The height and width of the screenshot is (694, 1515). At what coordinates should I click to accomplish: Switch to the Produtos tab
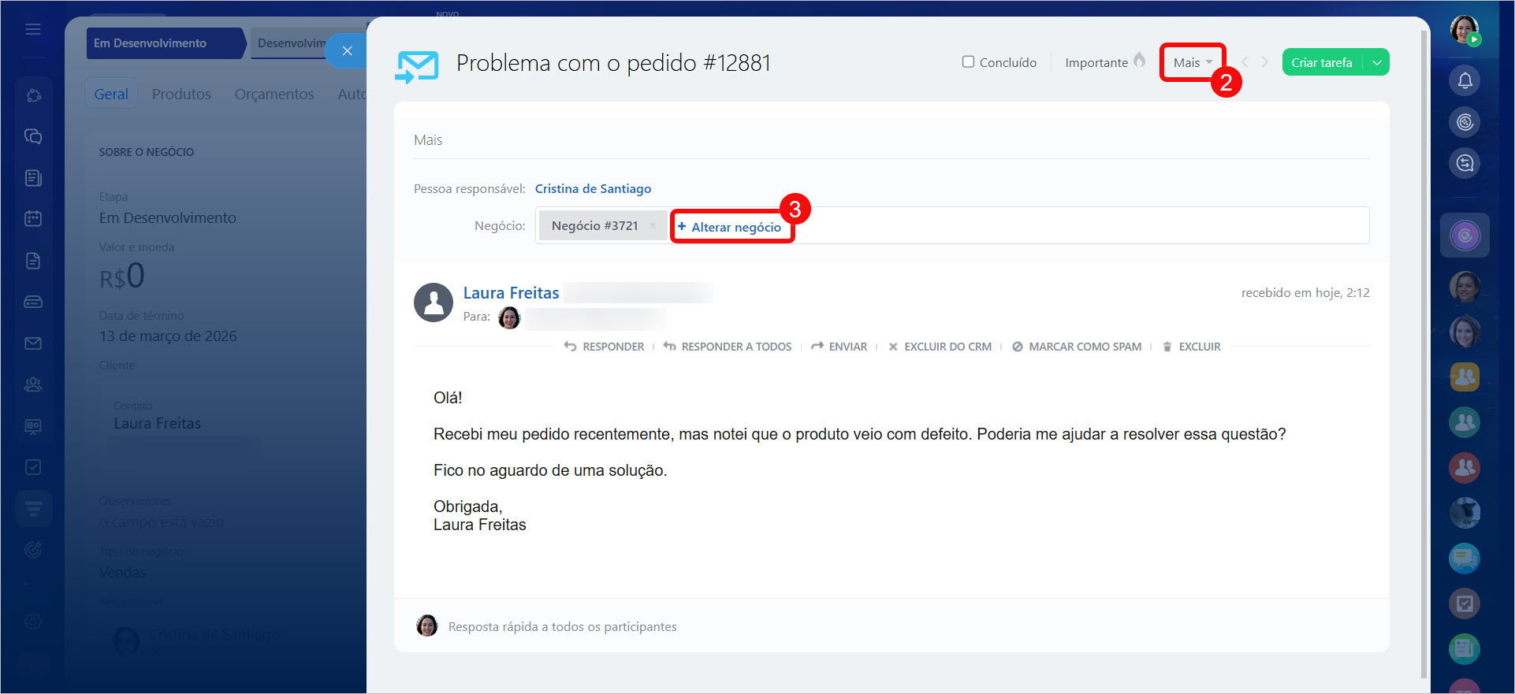point(181,94)
